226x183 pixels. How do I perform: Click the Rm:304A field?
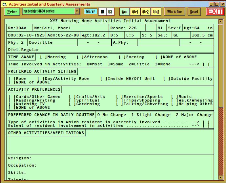tap(20, 28)
